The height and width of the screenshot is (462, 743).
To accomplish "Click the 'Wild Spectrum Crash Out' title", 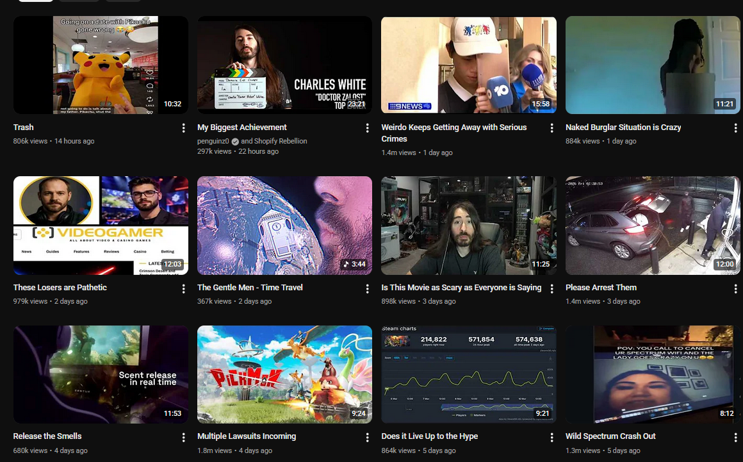I will [610, 436].
